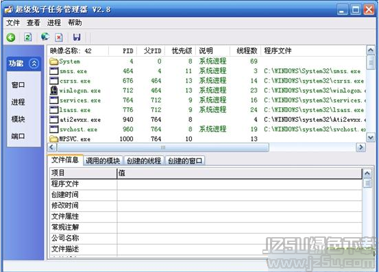379x272 pixels.
Task: Click the MPSVC.exe folder icon
Action: [x=53, y=139]
